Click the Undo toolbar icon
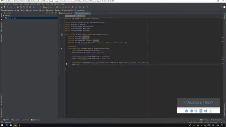 pos(11,7)
